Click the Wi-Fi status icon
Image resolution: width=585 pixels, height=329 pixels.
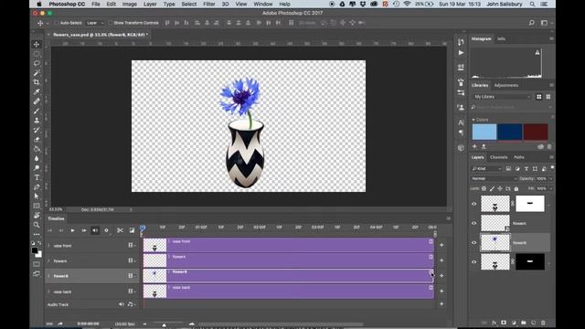click(407, 4)
